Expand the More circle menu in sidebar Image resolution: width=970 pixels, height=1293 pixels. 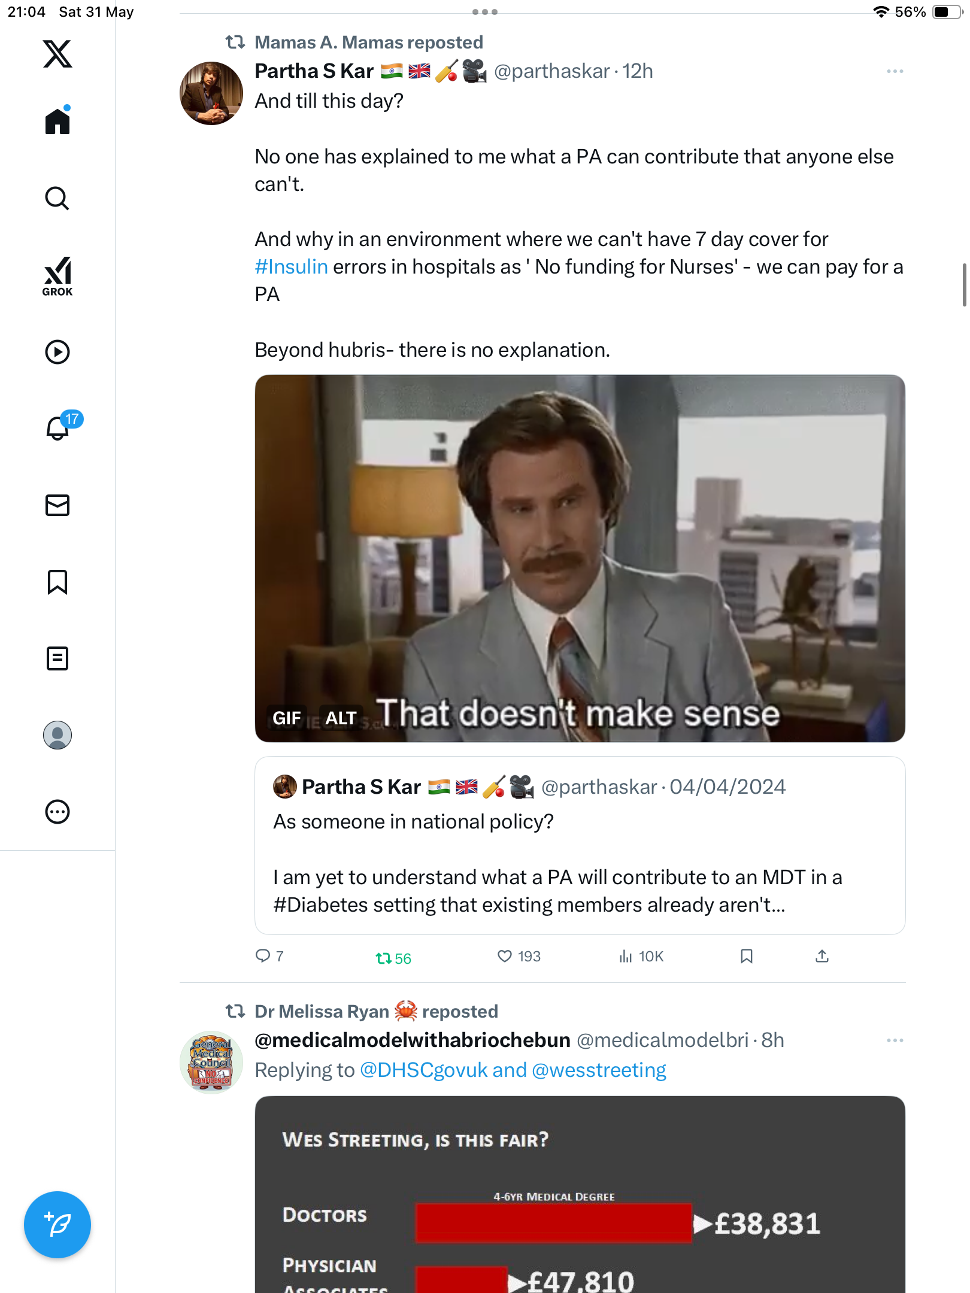(x=57, y=812)
